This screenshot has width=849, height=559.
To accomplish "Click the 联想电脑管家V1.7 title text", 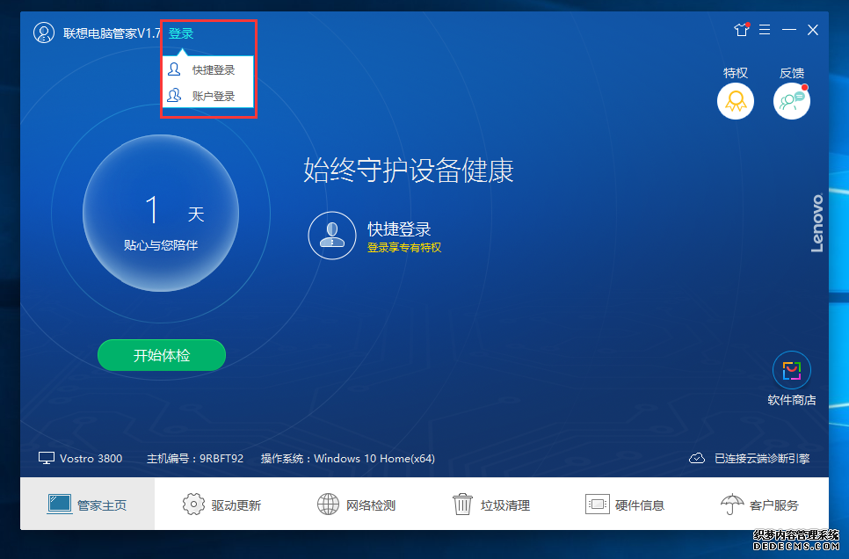I will pyautogui.click(x=112, y=33).
